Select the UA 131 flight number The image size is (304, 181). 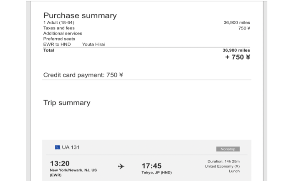coord(71,147)
